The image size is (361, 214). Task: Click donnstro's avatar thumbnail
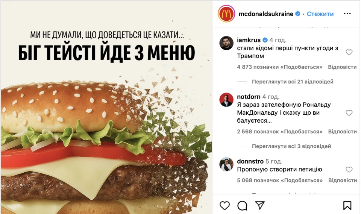click(226, 164)
